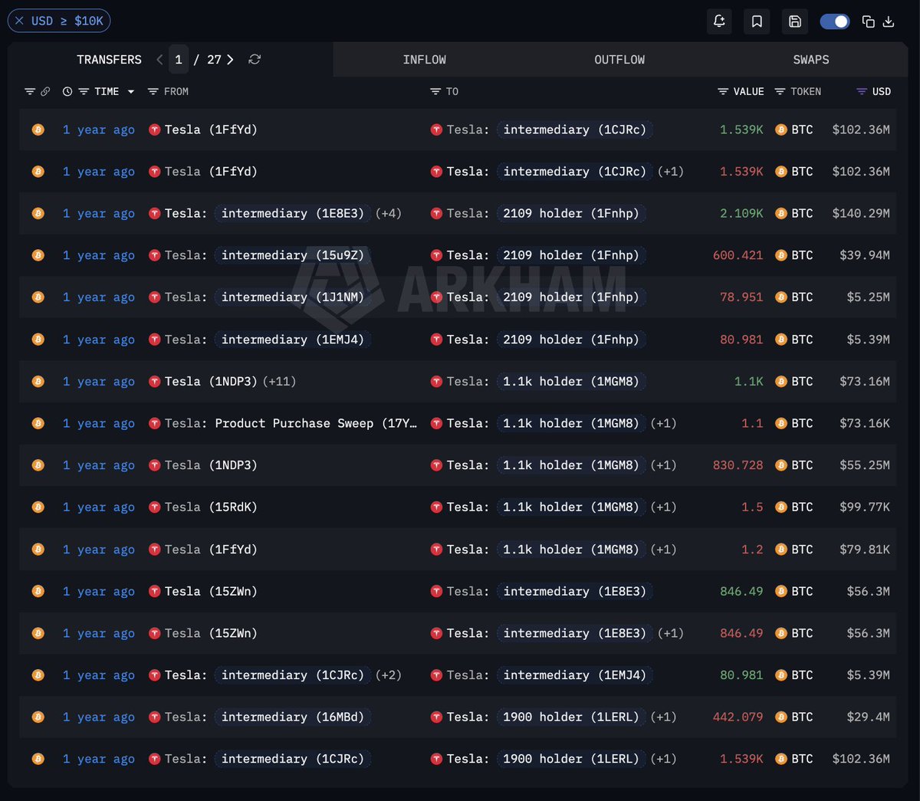Open the TOKEN column filter
The width and height of the screenshot is (920, 801).
[780, 91]
